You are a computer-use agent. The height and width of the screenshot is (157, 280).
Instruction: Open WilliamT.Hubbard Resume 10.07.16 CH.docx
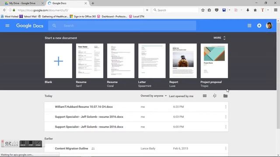click(84, 107)
